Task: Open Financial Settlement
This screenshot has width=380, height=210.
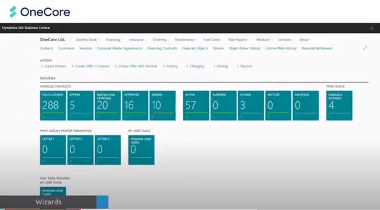Action: [317, 48]
